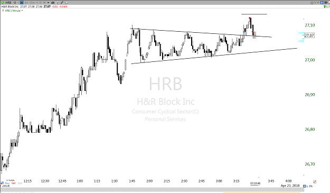Click the 26,90 price axis label
The height and width of the screenshot is (193, 330).
[310, 95]
